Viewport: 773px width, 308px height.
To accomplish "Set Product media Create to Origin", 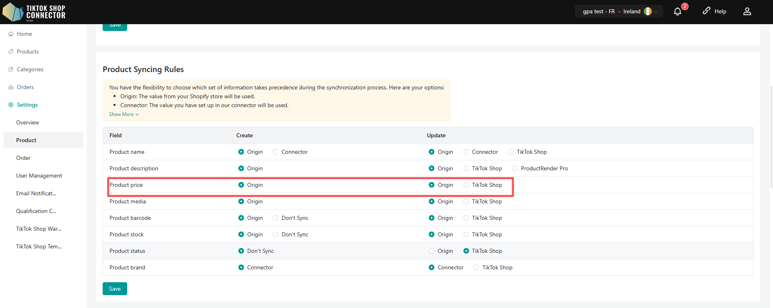I will pyautogui.click(x=241, y=201).
